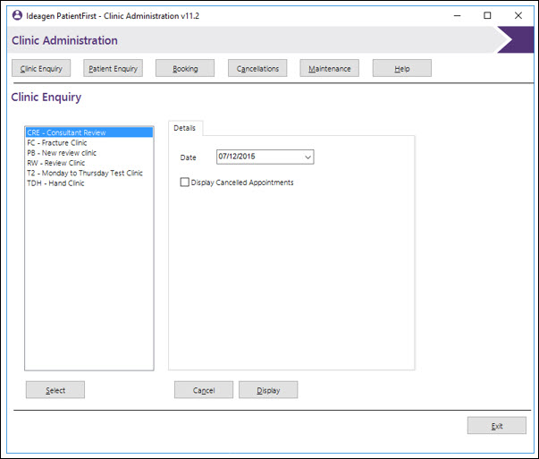Select CRE - Consultant Review clinic
The image size is (539, 459).
89,132
